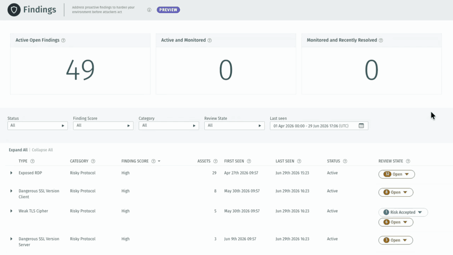Click asset count 29 for Exposed RDP

tap(214, 173)
